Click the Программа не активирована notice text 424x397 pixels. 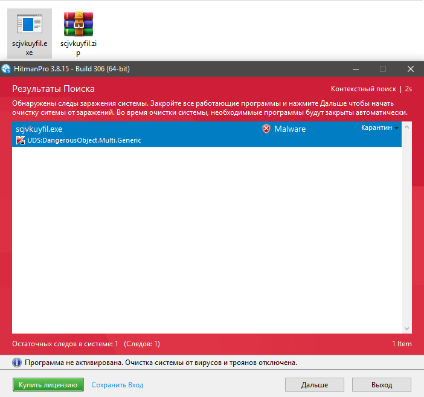point(161,363)
